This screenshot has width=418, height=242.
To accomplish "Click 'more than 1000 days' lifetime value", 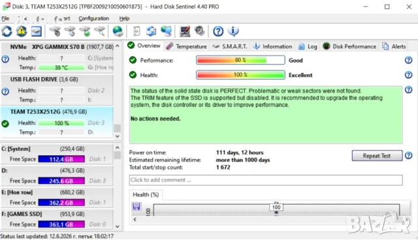I will (243, 160).
